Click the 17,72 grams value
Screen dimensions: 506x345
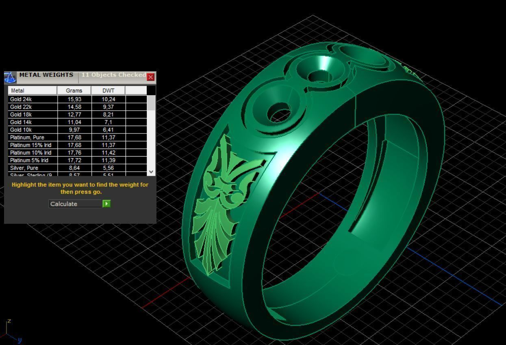[x=74, y=160]
